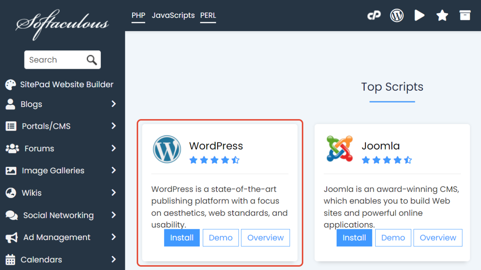Viewport: 481px width, 270px height.
Task: Switch to the PHP tab
Action: [x=138, y=16]
